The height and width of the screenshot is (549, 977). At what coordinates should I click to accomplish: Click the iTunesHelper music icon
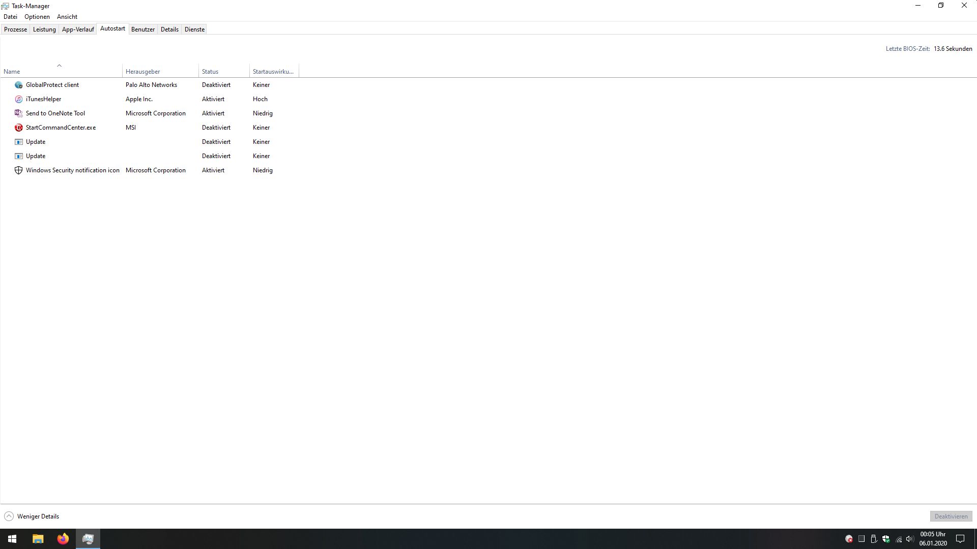[19, 99]
